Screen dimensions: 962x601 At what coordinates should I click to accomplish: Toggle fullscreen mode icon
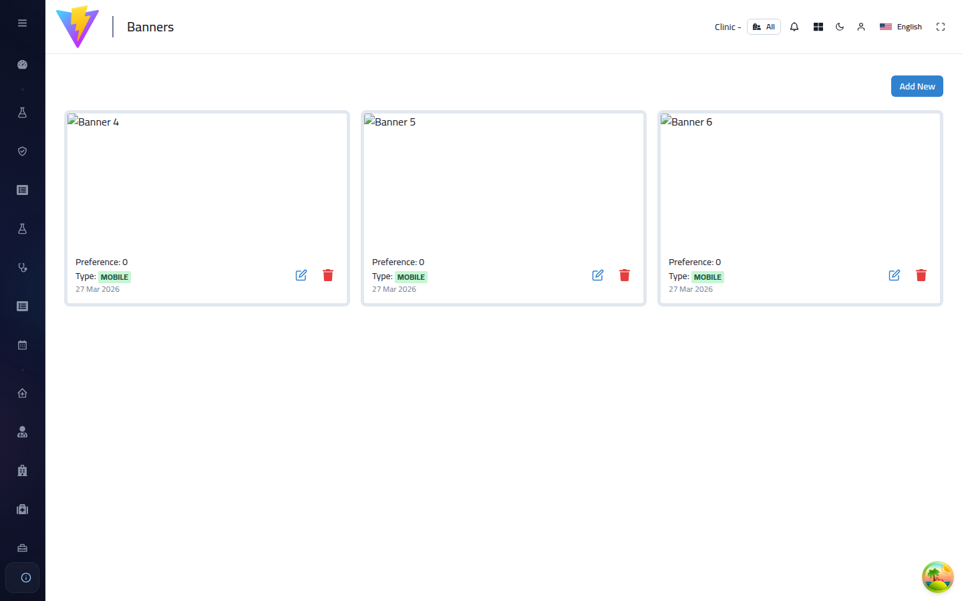click(941, 27)
